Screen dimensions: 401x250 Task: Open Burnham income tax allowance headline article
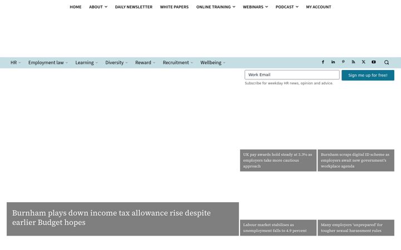(111, 218)
